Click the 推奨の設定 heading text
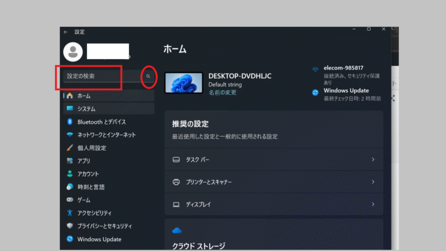Viewport: 446px width, 251px height. [190, 124]
